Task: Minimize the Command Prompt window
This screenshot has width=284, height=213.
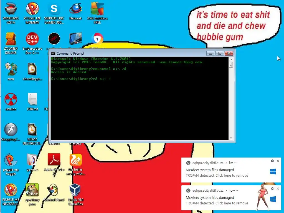Action: tap(211, 54)
